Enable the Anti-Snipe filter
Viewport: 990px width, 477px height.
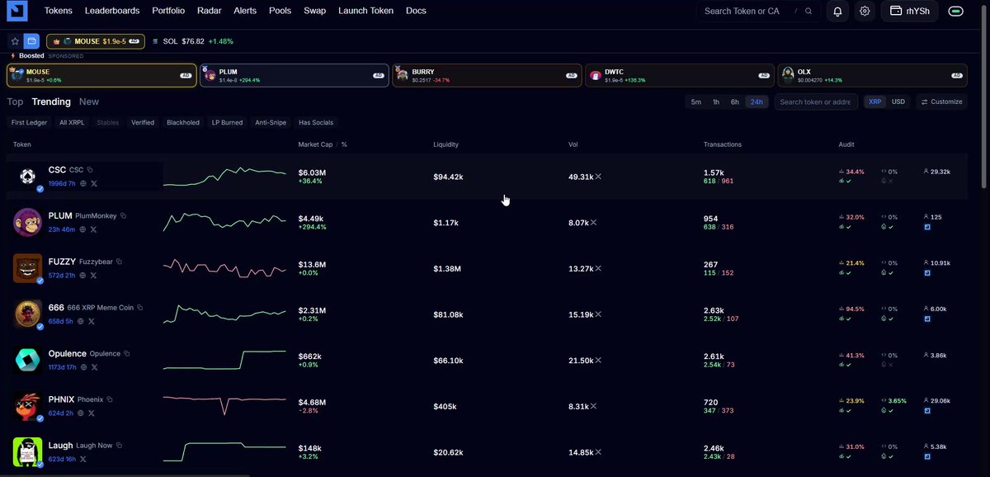pyautogui.click(x=271, y=123)
